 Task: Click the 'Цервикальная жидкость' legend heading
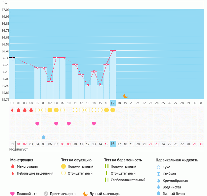tap(177, 160)
